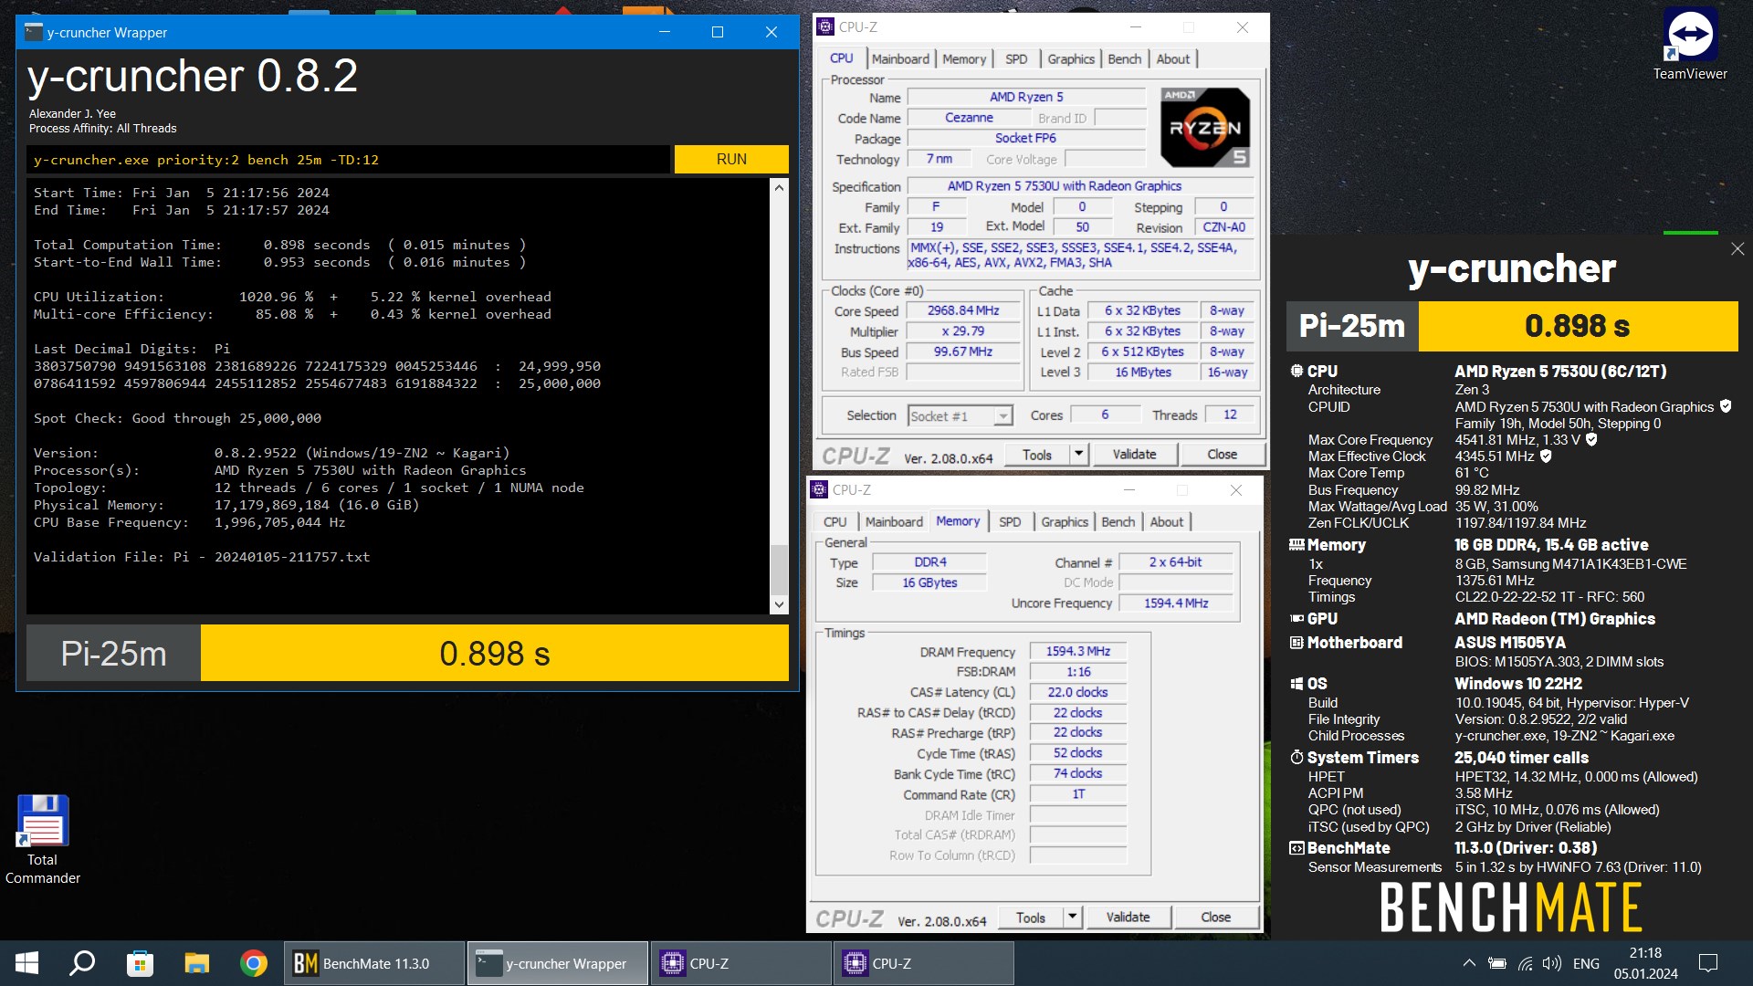Activate first CPU-Z taskbar button
The width and height of the screenshot is (1753, 986).
click(740, 963)
